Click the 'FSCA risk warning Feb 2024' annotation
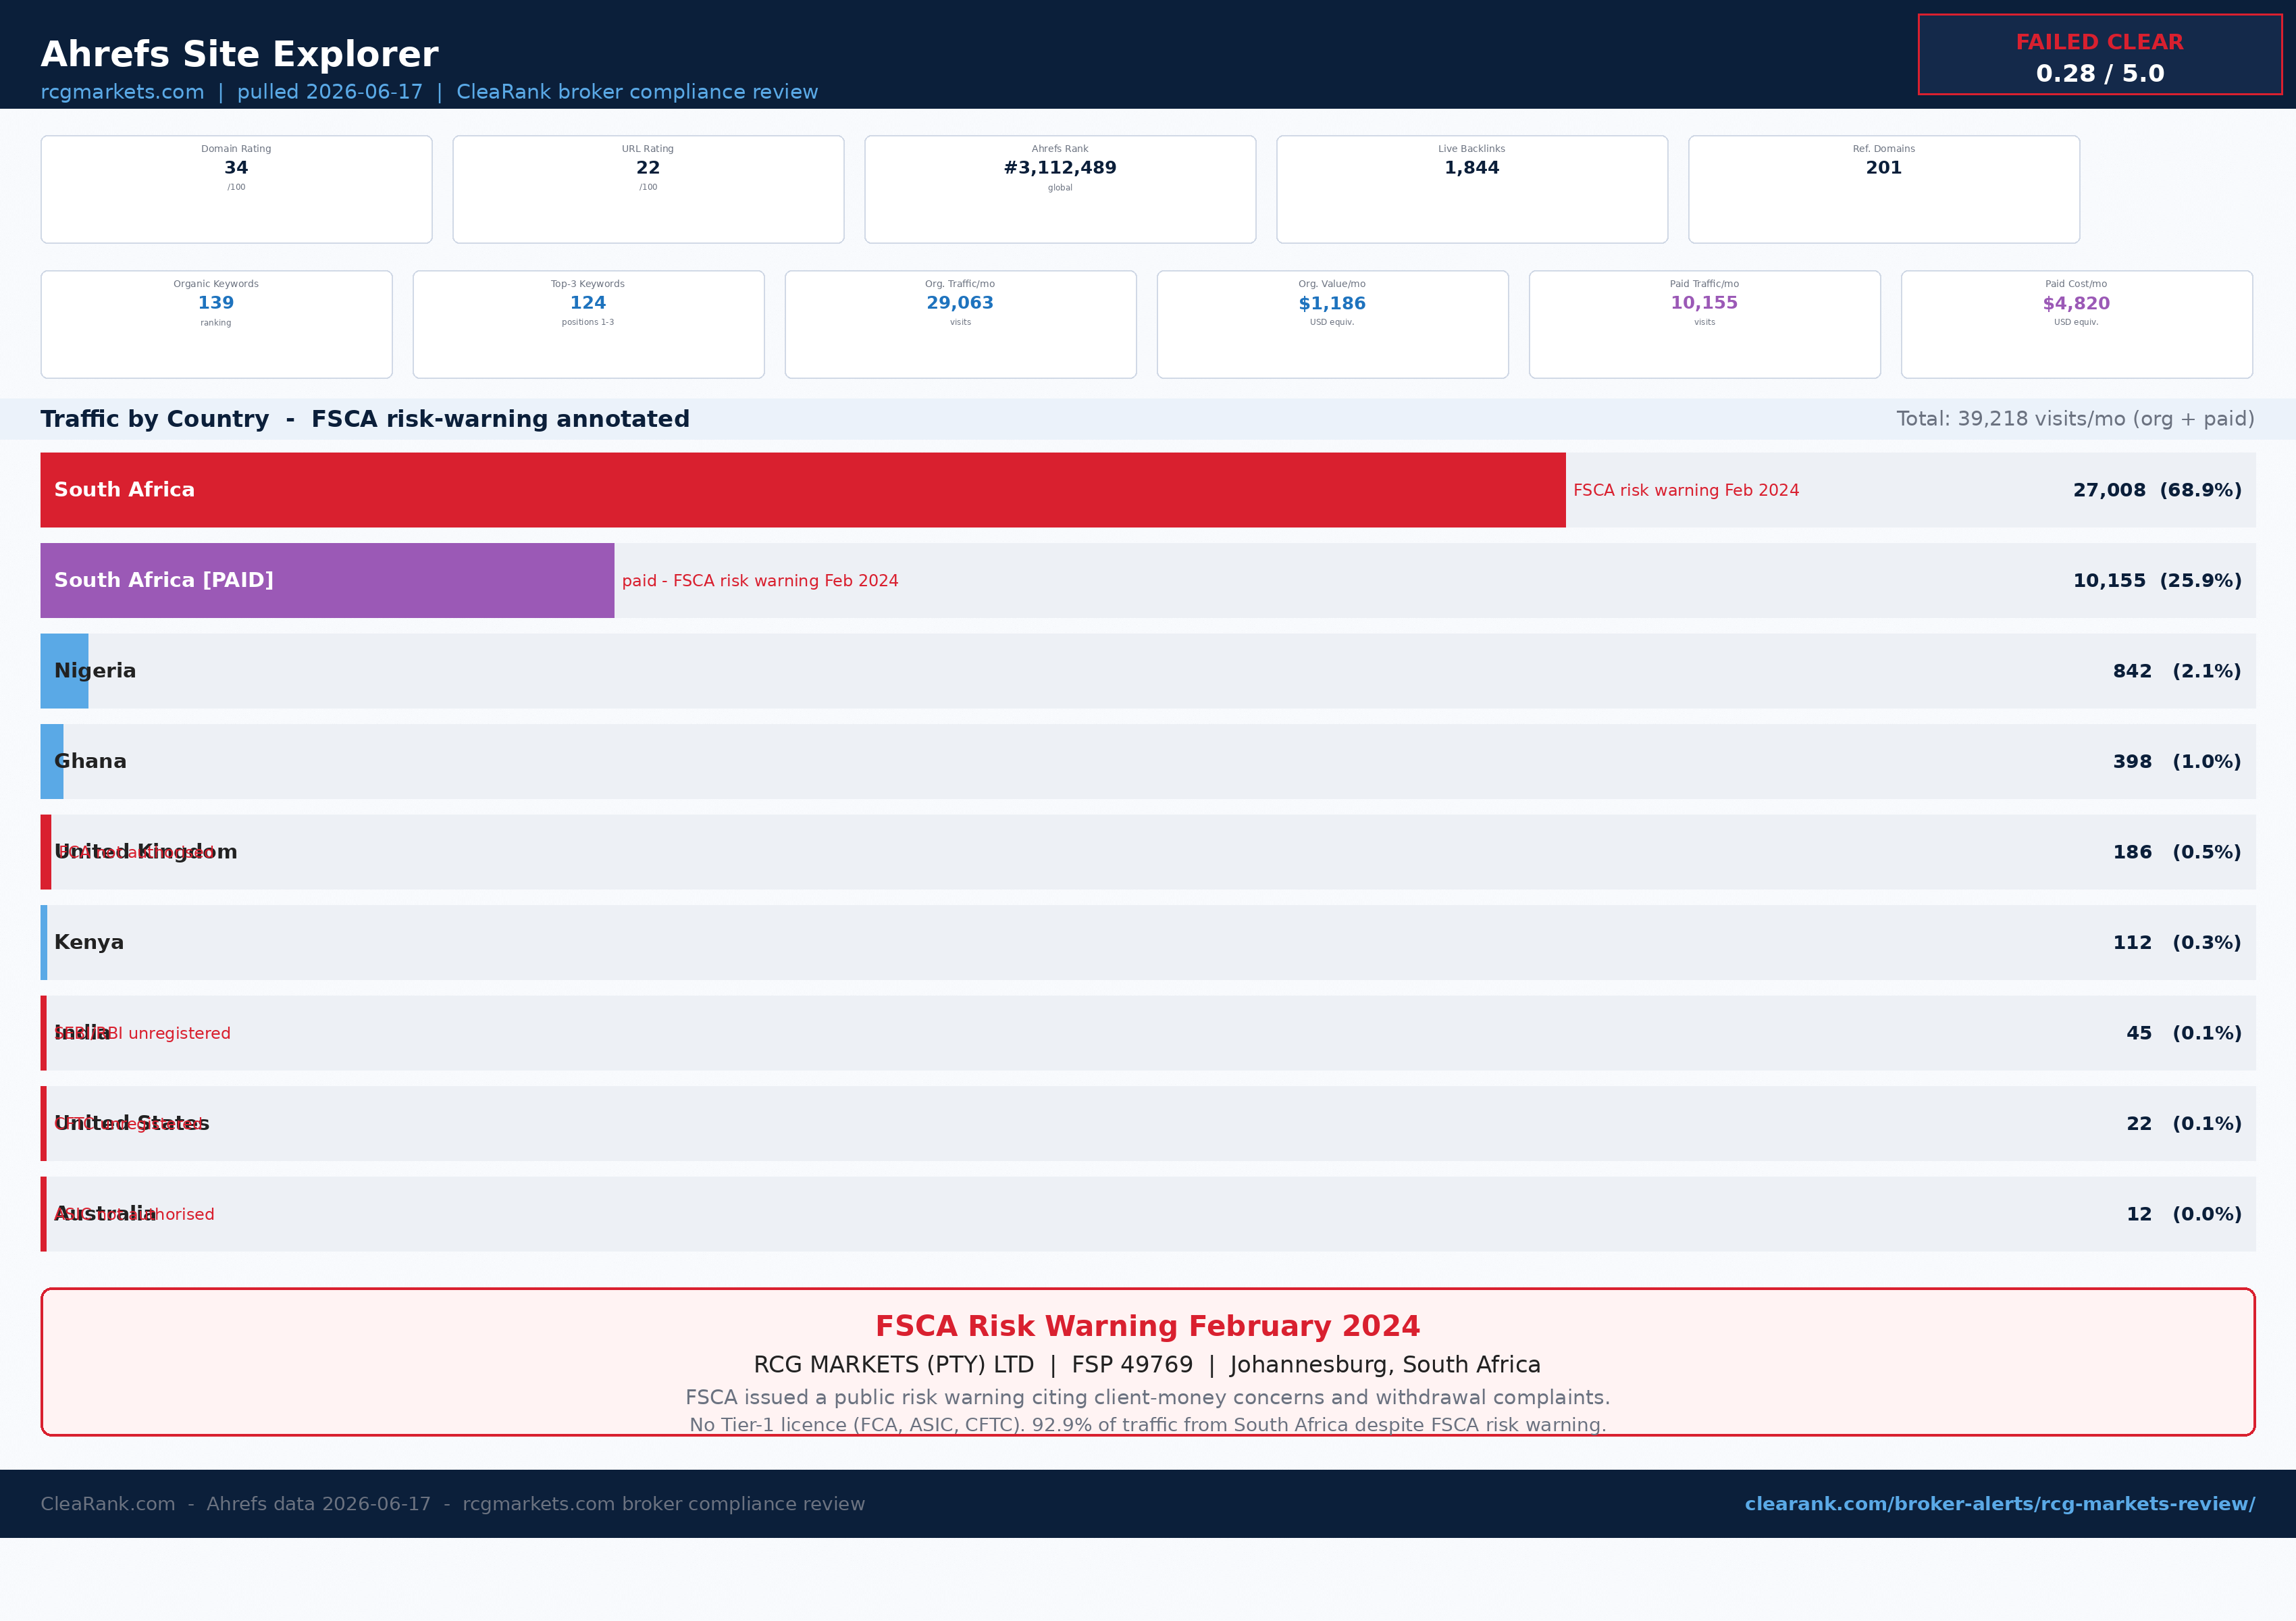2296x1621 pixels. click(1686, 490)
